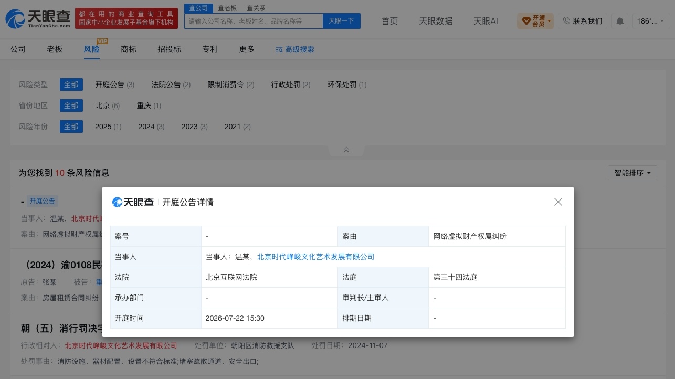This screenshot has height=379, width=675.
Task: Filter year by 2025 (1)
Action: (108, 127)
